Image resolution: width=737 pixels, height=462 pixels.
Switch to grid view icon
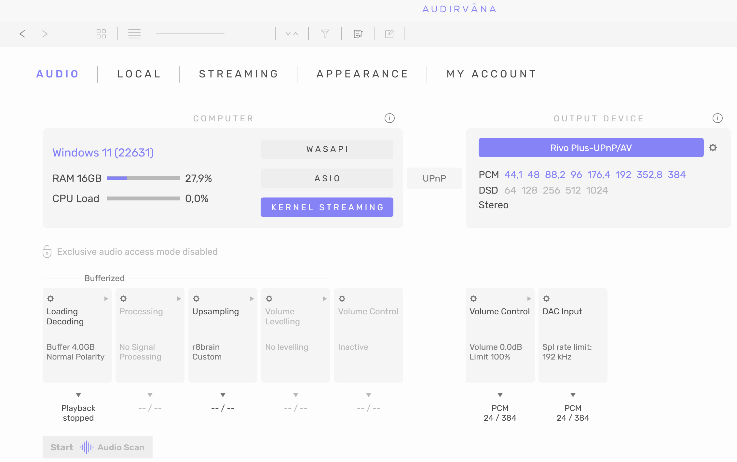[101, 34]
